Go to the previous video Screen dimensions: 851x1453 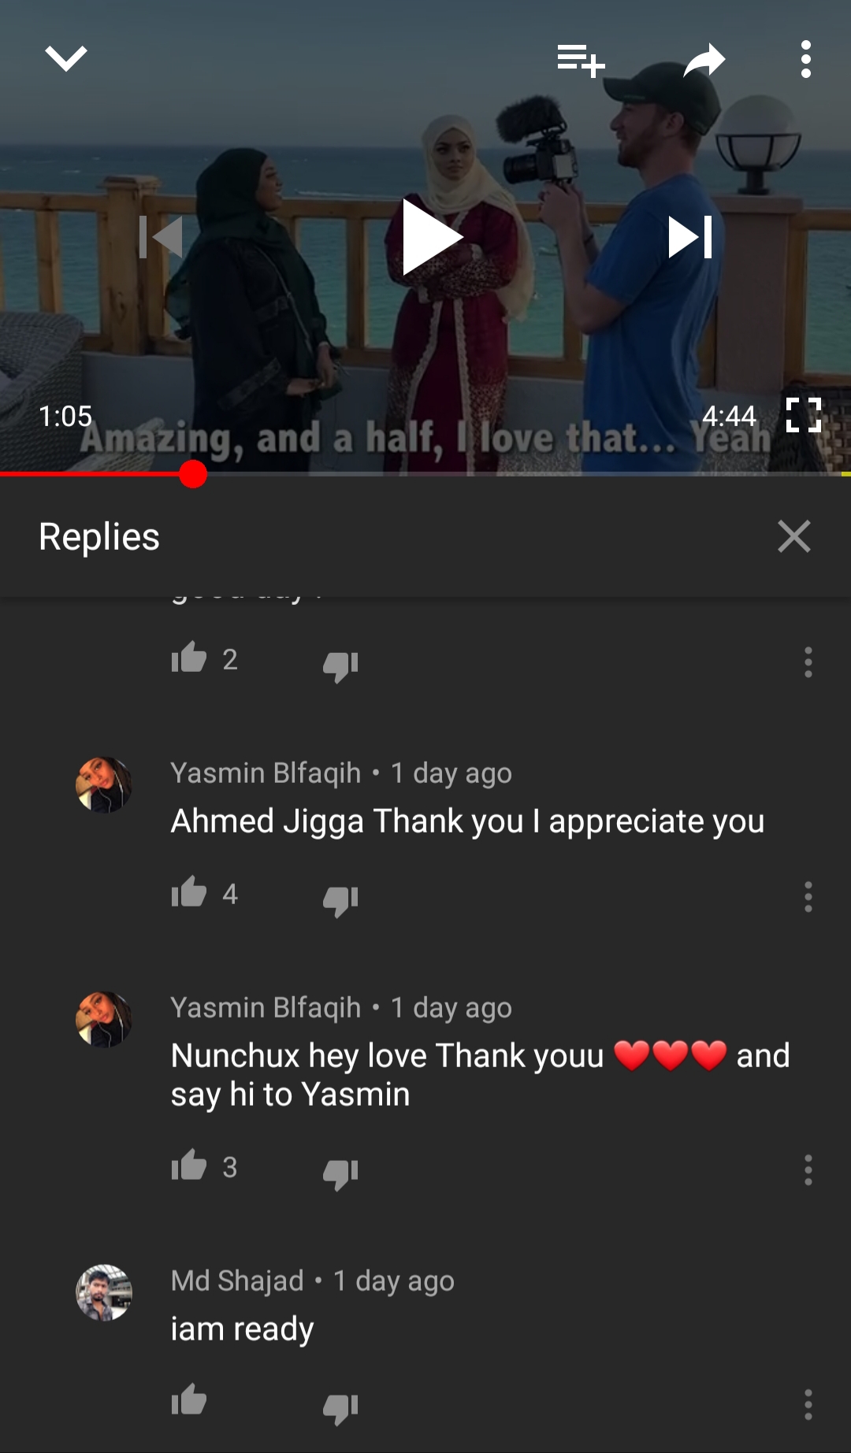161,237
